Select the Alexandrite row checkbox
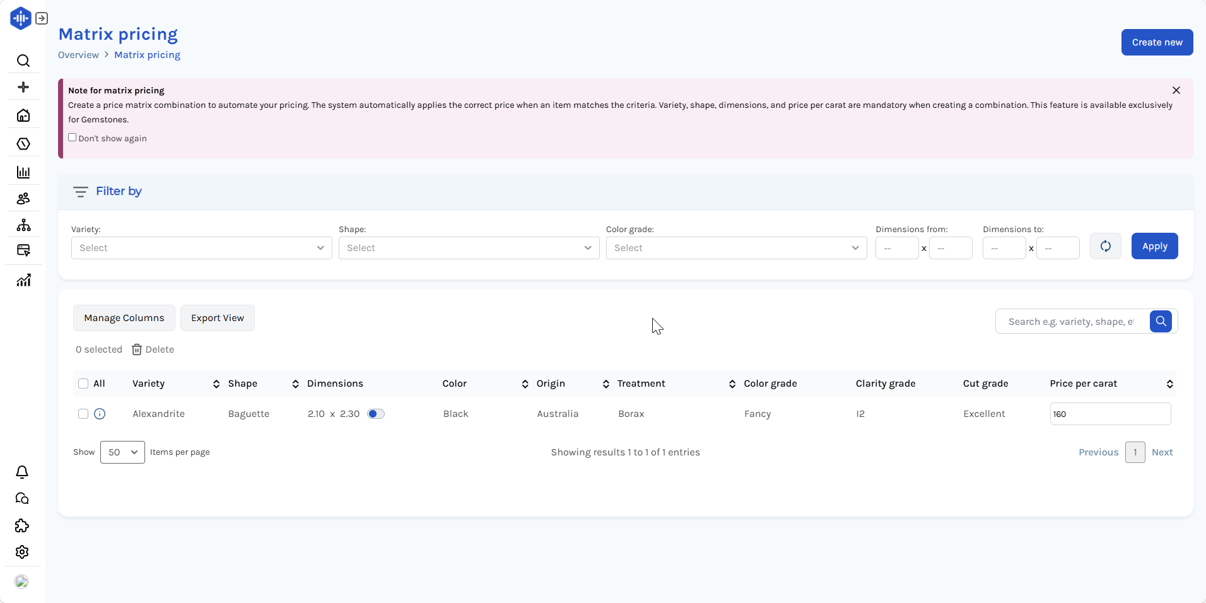Image resolution: width=1206 pixels, height=603 pixels. (83, 414)
